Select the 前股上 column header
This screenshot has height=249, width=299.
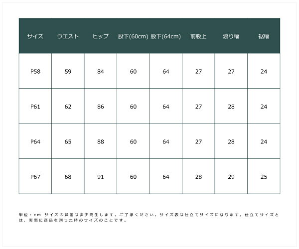(198, 36)
